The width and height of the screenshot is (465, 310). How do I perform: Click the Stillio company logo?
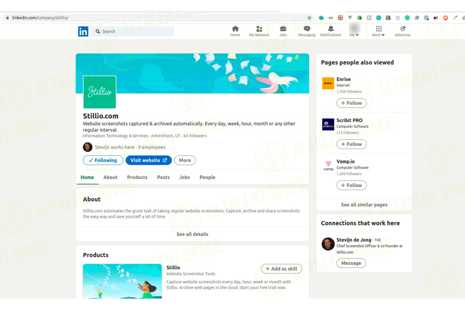click(x=100, y=92)
